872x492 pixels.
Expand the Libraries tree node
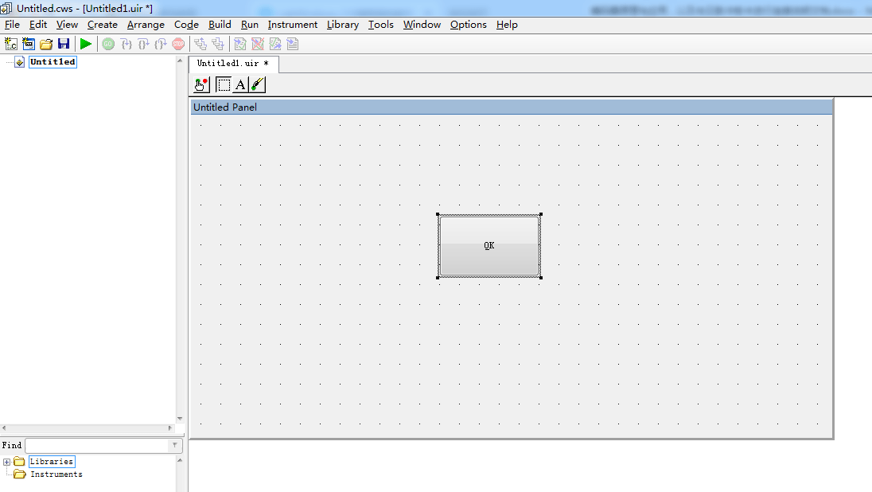click(x=7, y=462)
